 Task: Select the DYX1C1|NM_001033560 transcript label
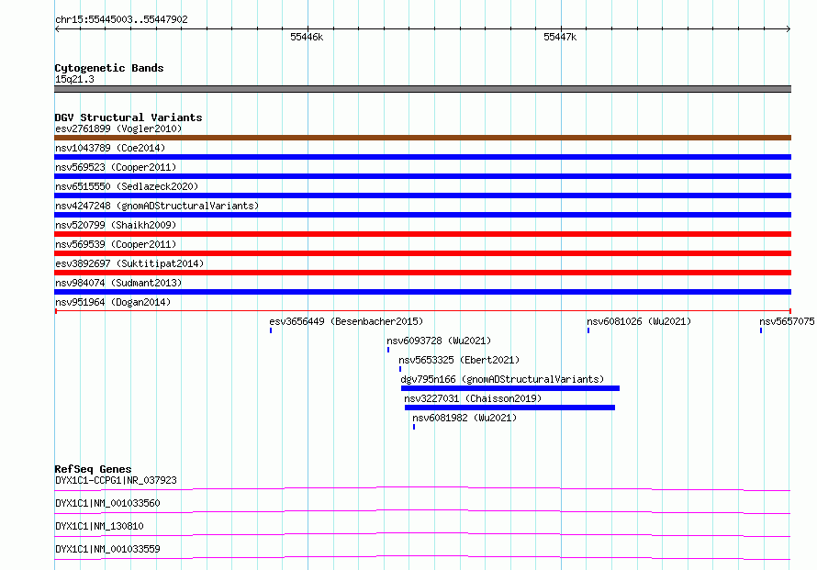pos(107,503)
